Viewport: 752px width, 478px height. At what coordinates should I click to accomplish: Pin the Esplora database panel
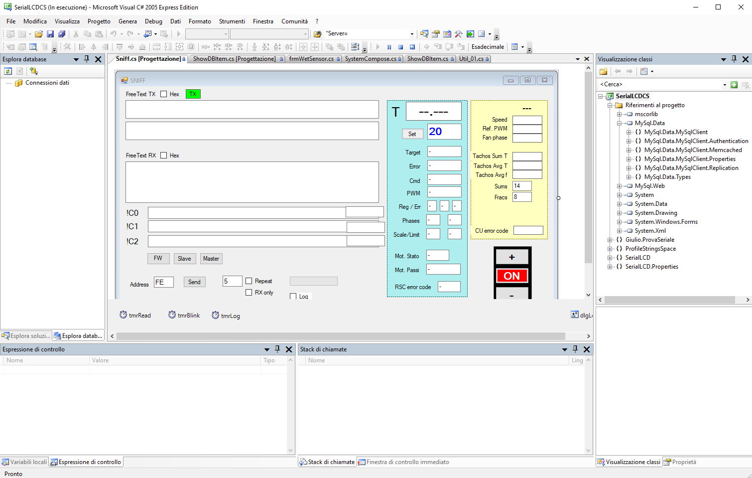point(87,59)
